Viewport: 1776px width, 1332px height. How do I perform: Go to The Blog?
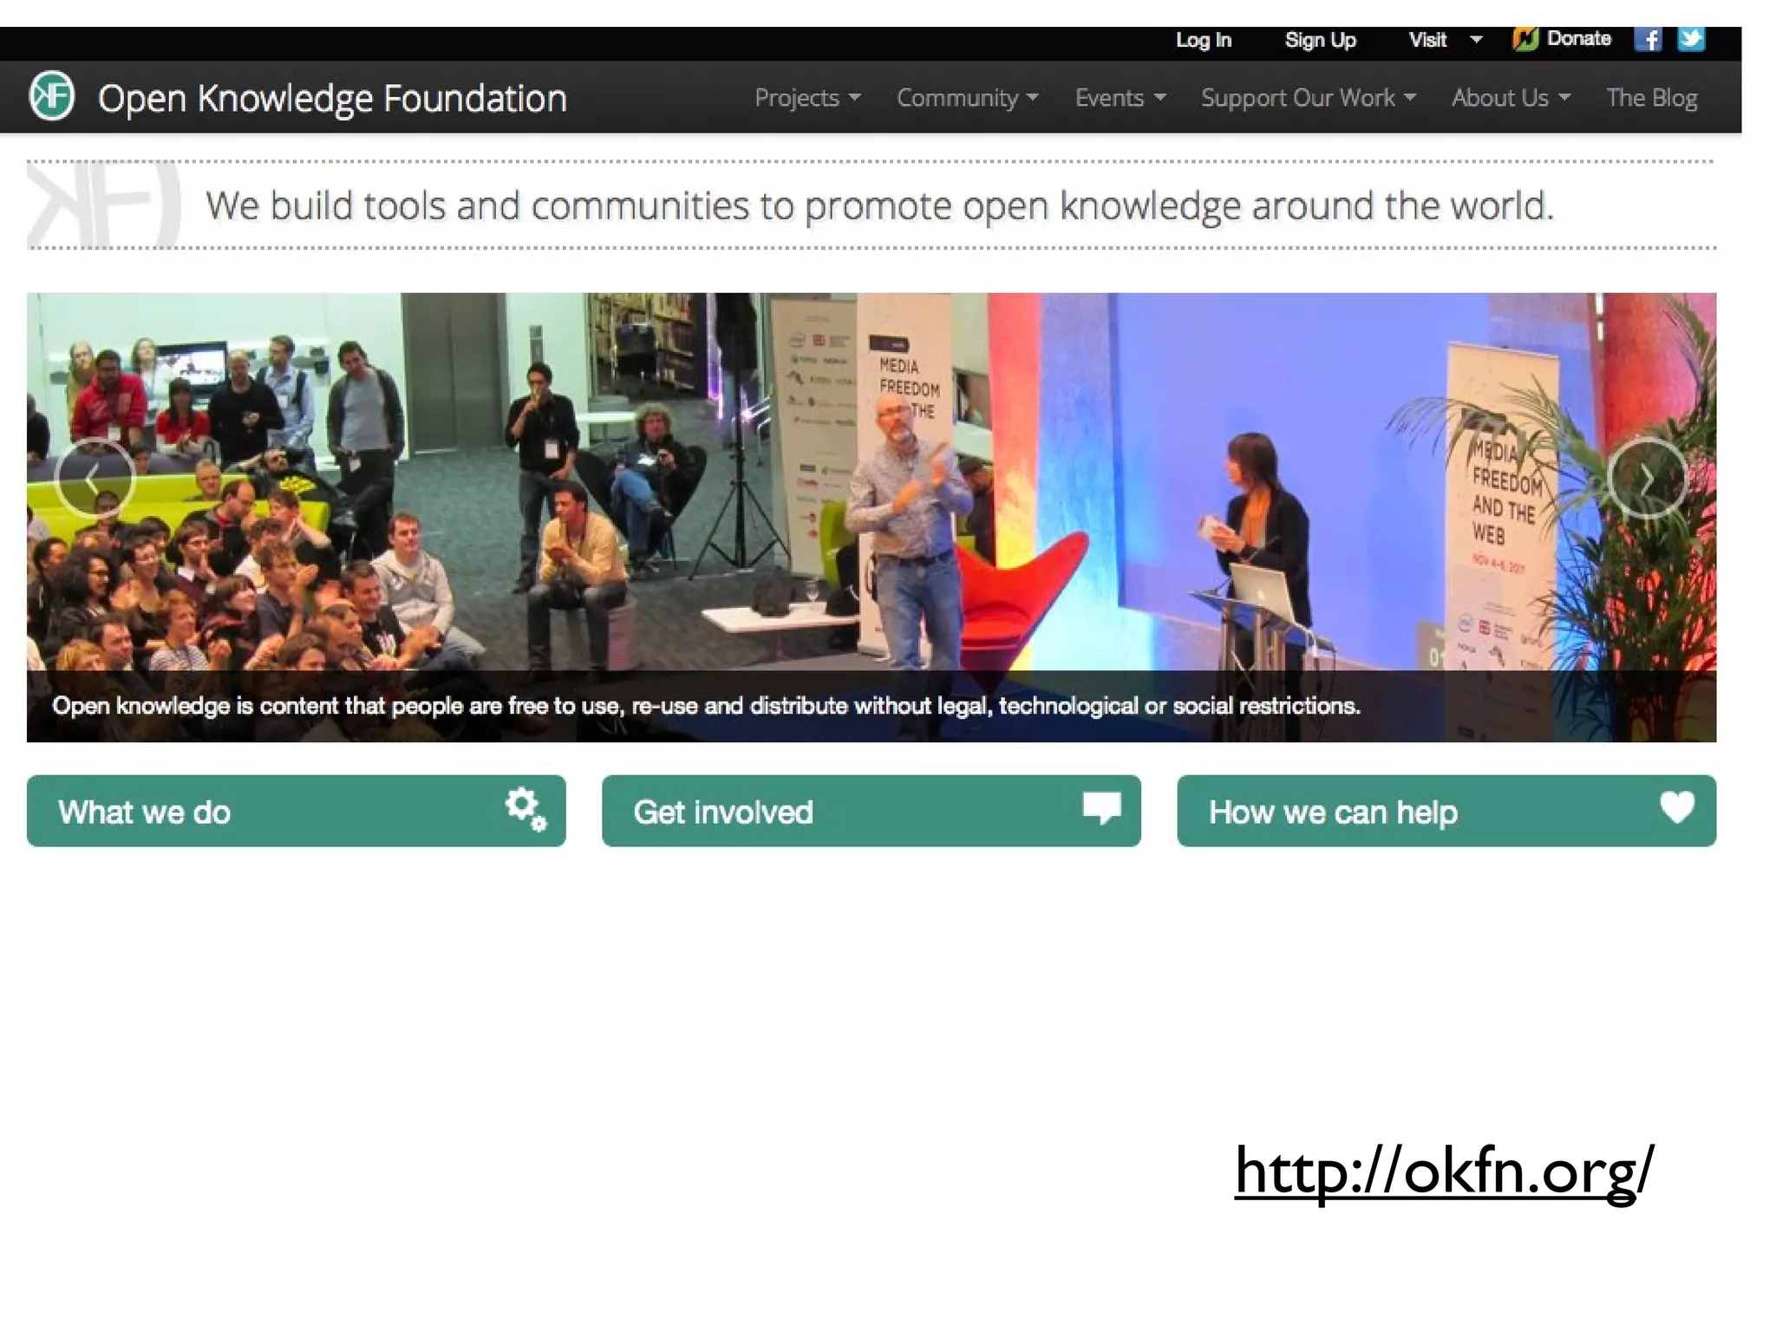pos(1651,98)
